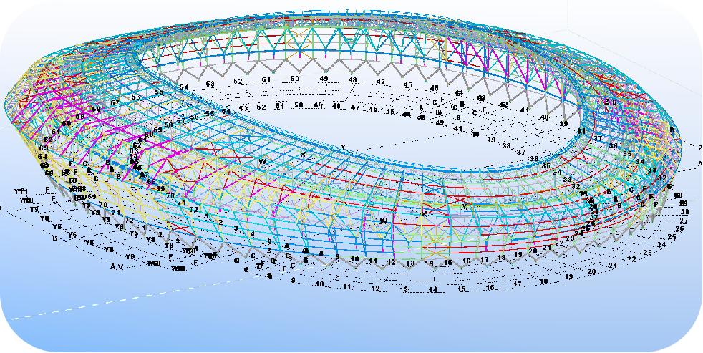This screenshot has height=353, width=703.
Task: Select grid label 9 on the outermost bottom row
Action: tap(292, 280)
